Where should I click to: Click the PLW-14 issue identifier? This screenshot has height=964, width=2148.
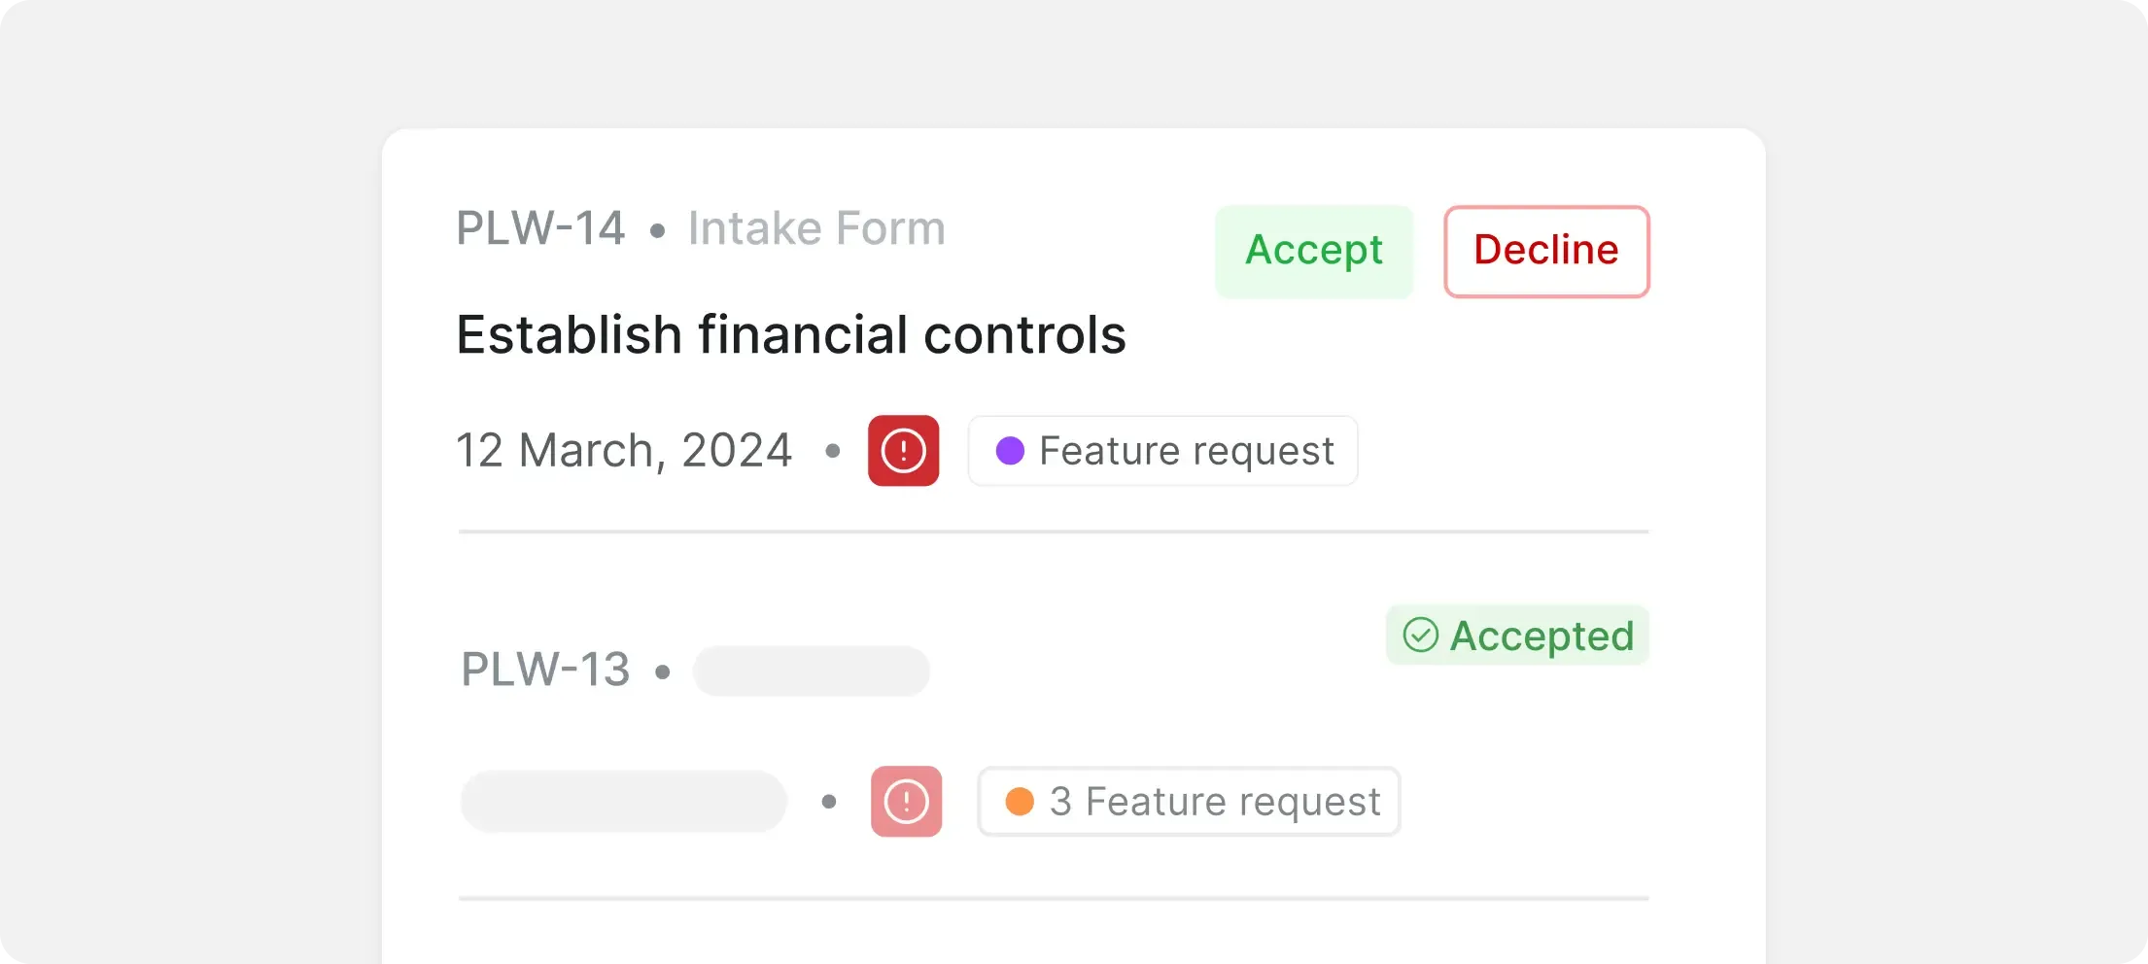point(540,228)
